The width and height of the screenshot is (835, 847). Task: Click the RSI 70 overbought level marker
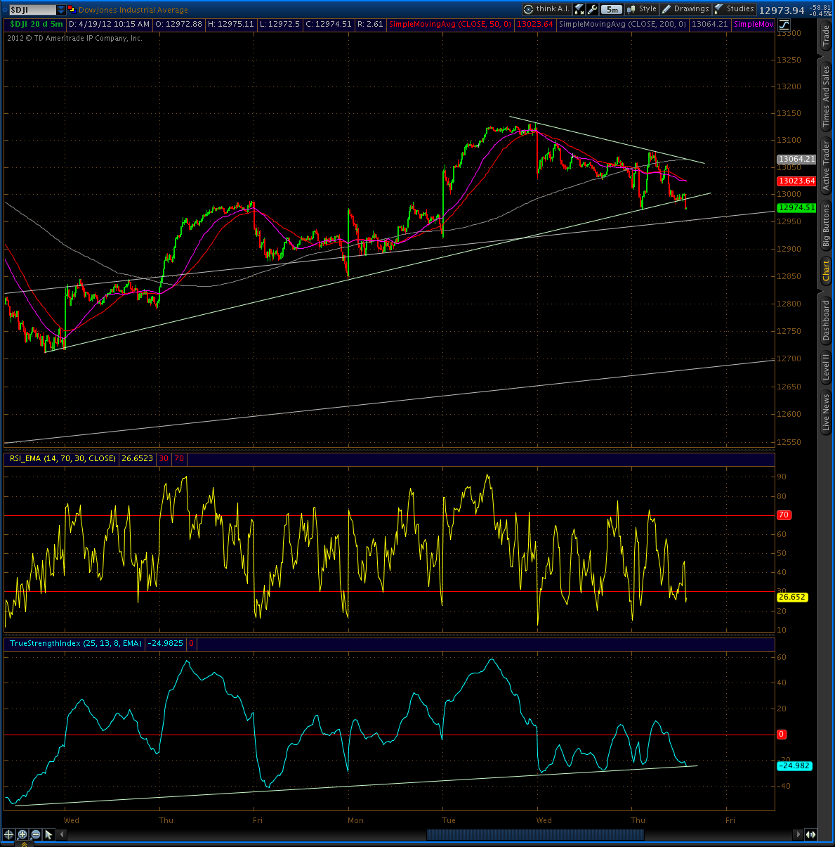click(x=784, y=515)
